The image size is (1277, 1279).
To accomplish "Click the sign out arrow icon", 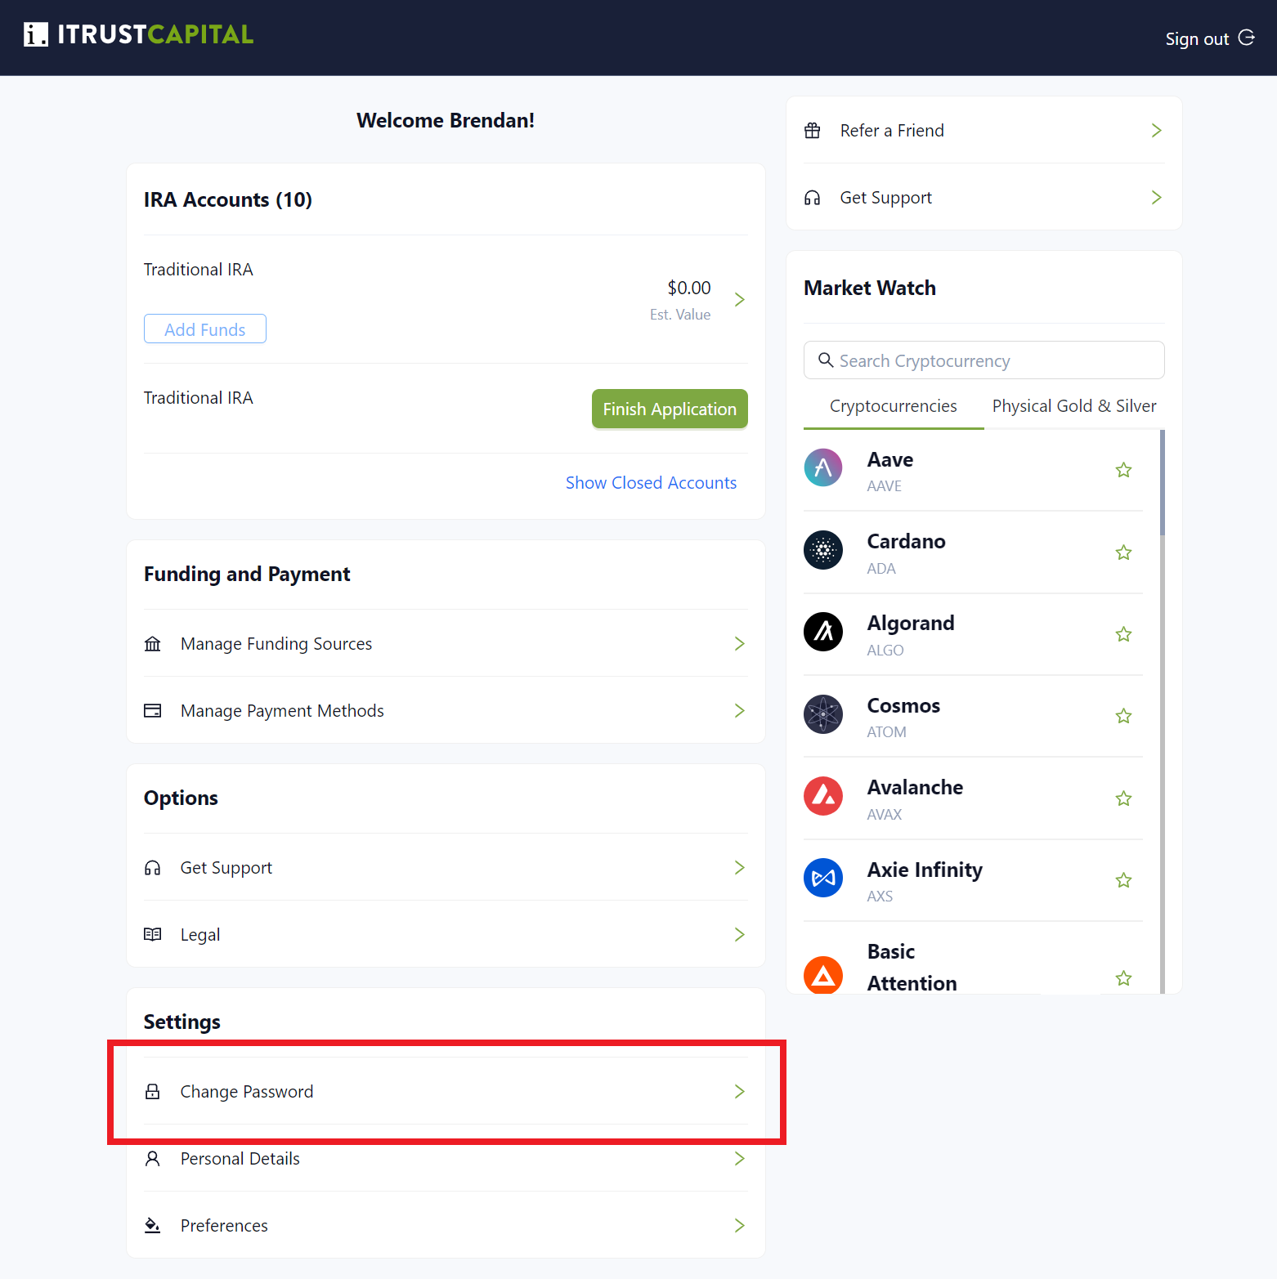I will pos(1247,38).
